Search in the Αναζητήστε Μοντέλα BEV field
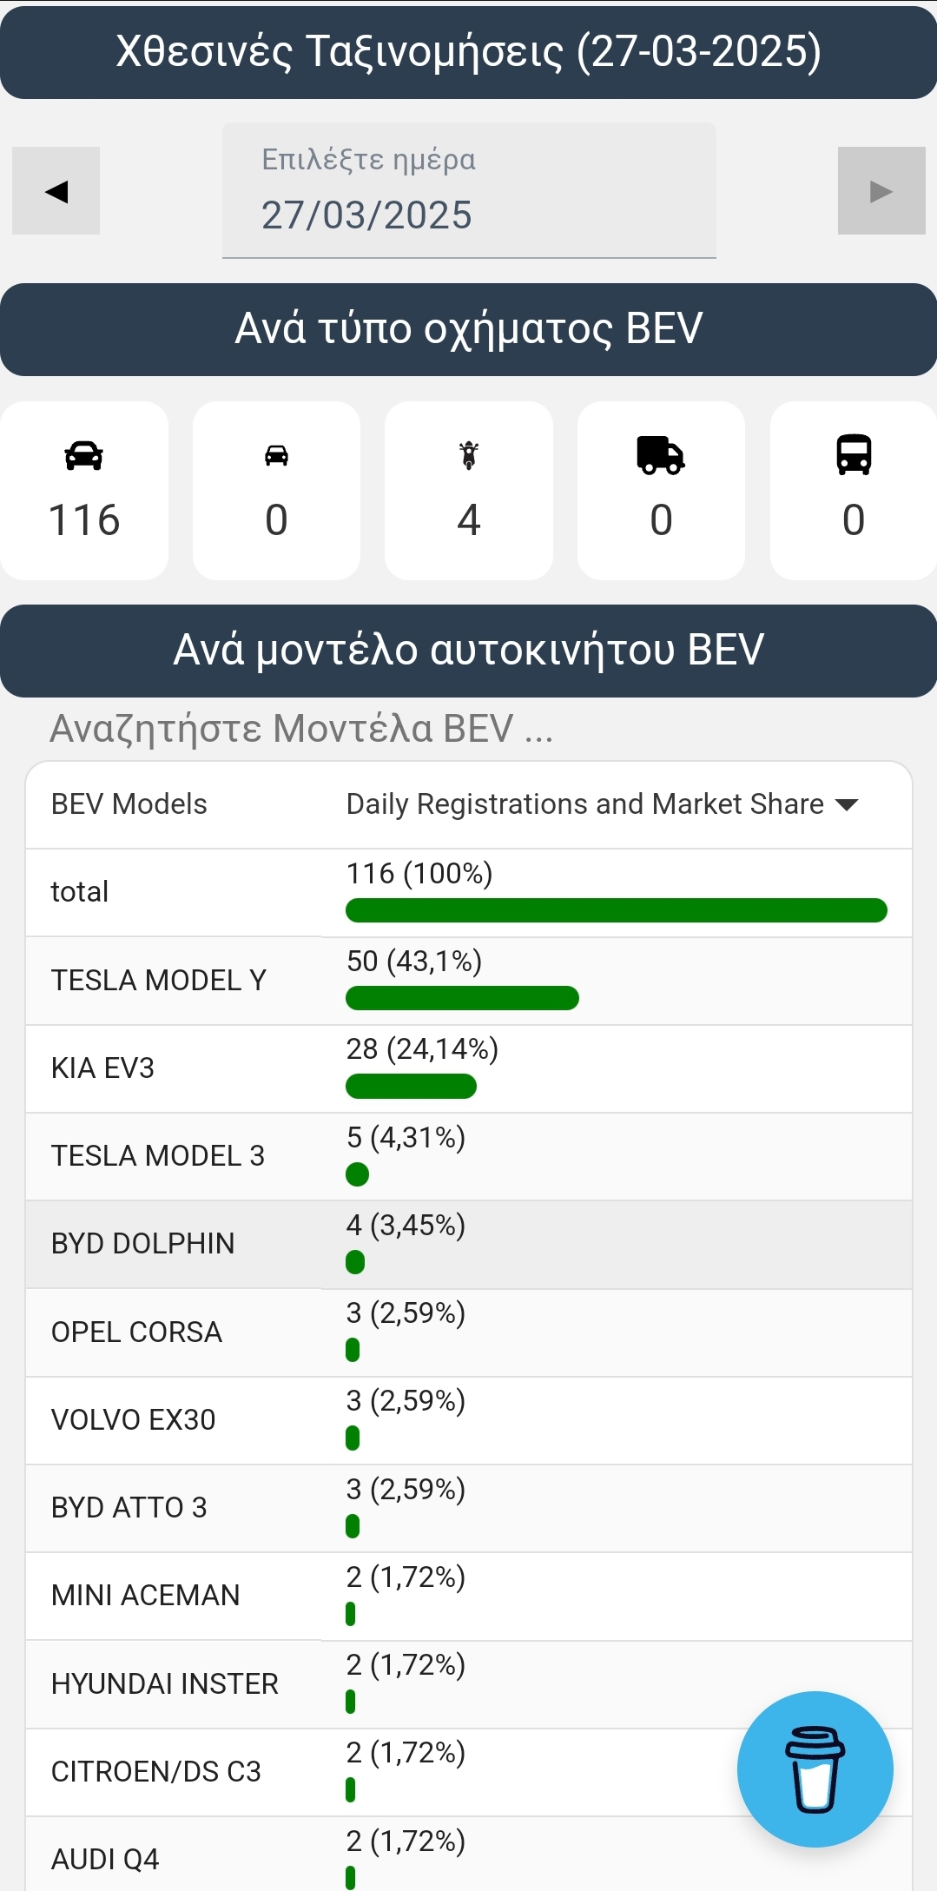This screenshot has width=937, height=1891. tap(469, 728)
